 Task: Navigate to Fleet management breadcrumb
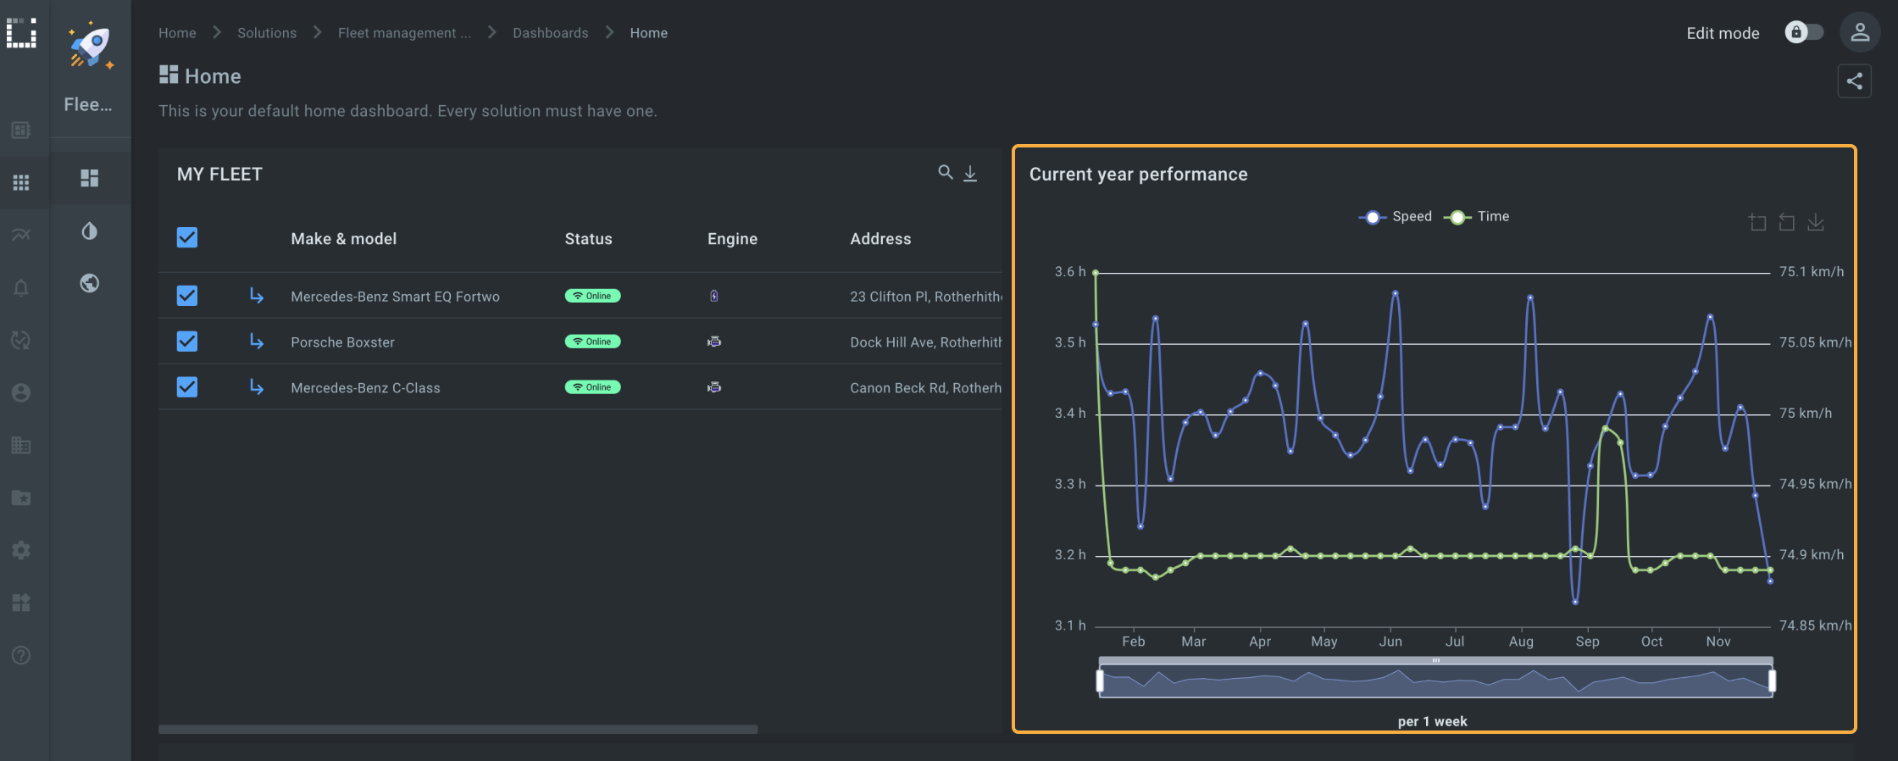[404, 33]
